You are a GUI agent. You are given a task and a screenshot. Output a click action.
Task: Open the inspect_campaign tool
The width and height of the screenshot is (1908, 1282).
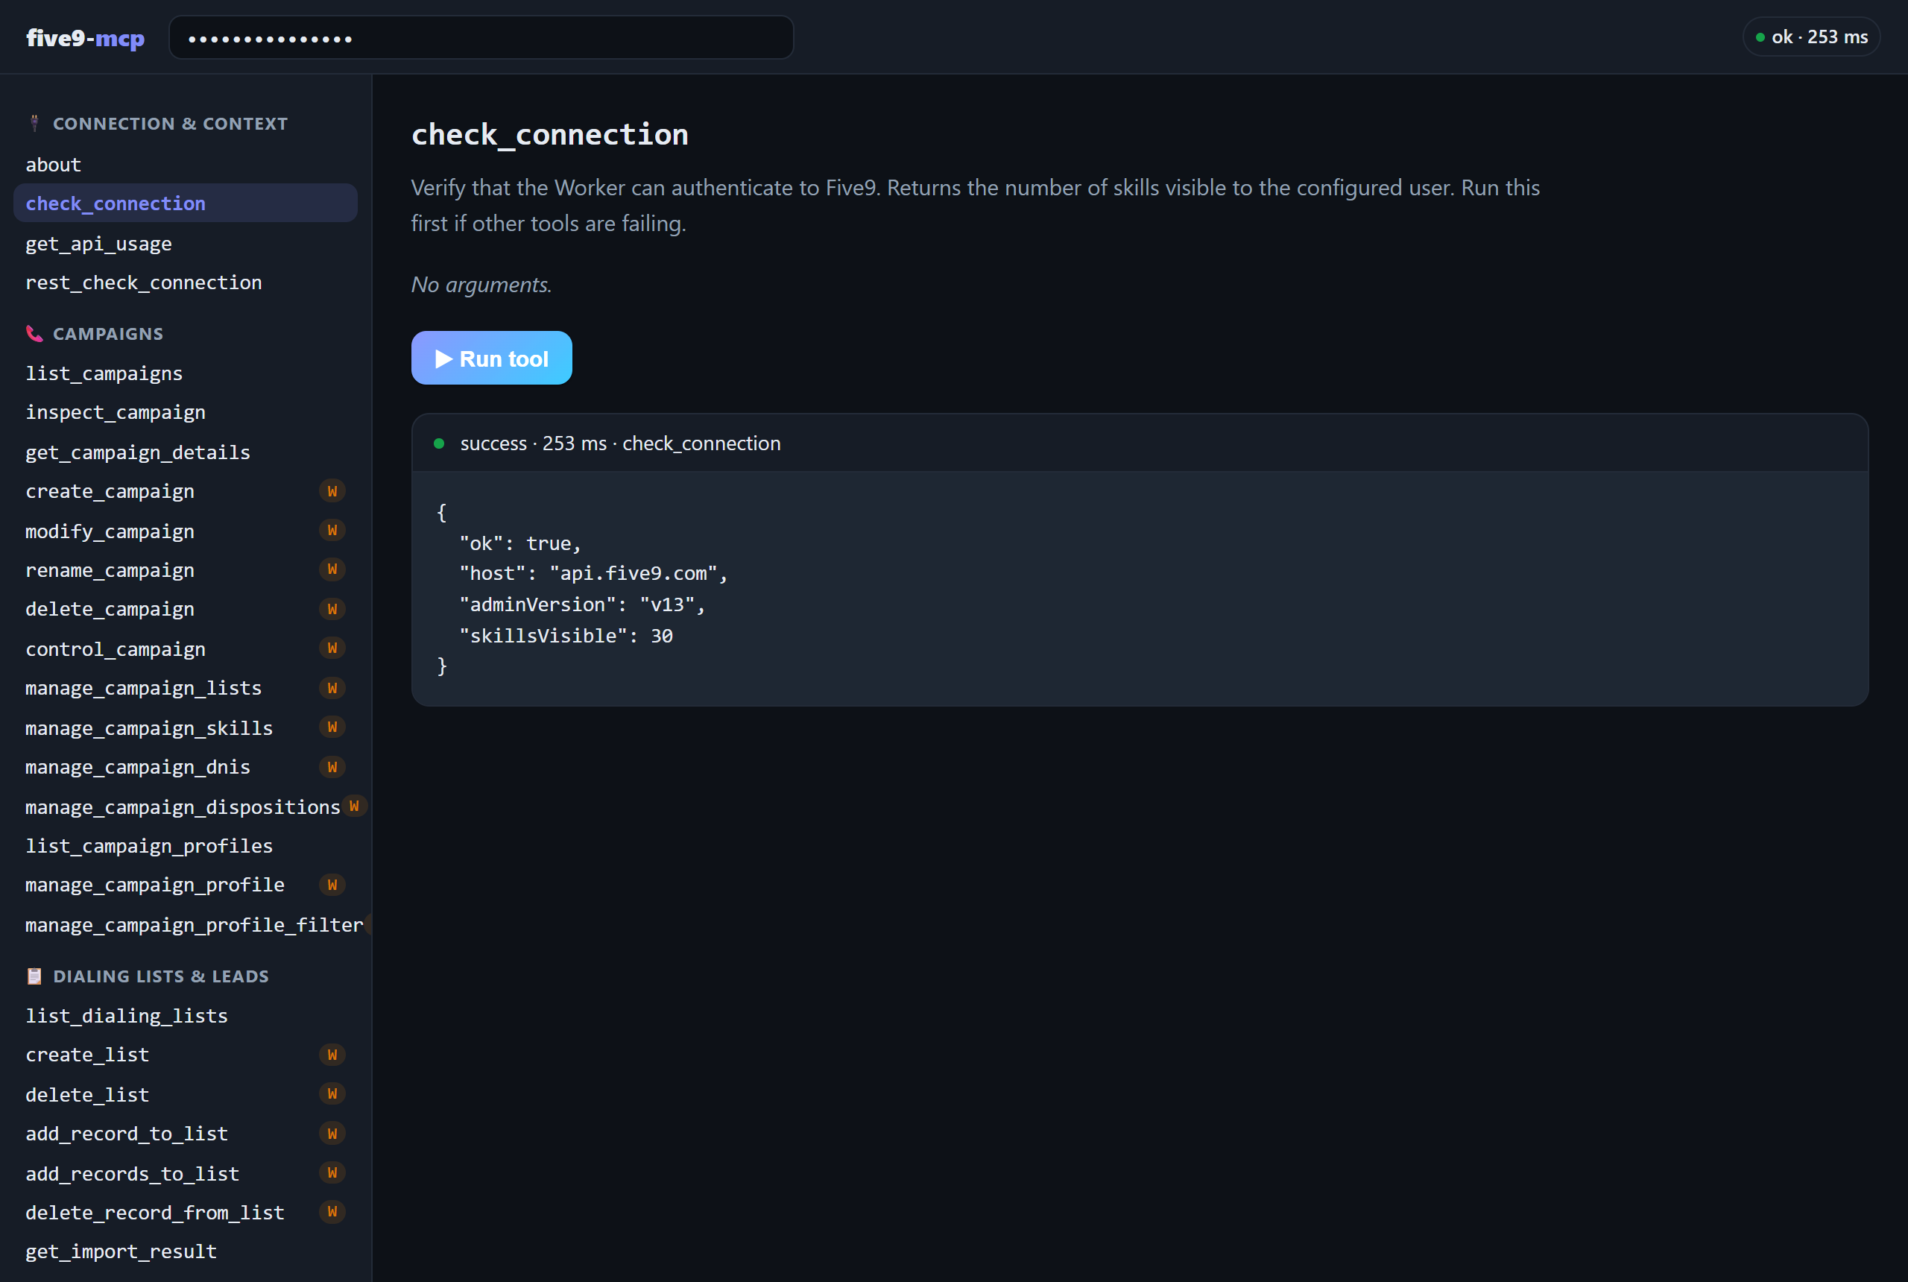[x=186, y=412]
